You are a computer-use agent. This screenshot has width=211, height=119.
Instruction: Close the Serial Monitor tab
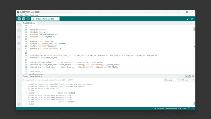pos(42,76)
